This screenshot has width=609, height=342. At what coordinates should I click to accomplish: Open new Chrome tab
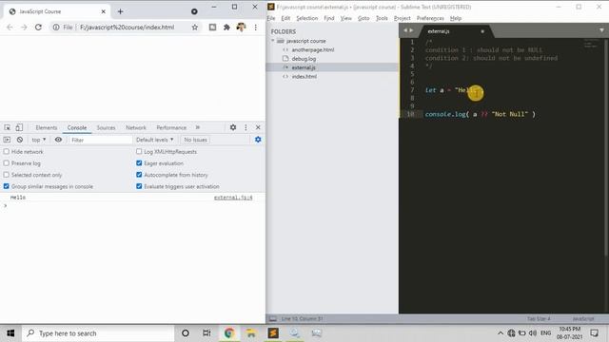coord(120,11)
